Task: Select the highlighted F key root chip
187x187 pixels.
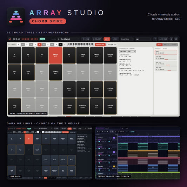Action: pos(40,45)
